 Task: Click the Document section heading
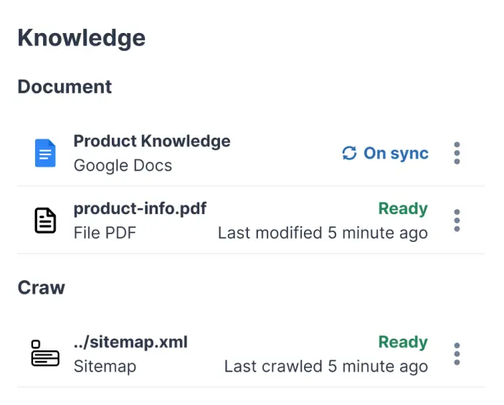[x=65, y=87]
